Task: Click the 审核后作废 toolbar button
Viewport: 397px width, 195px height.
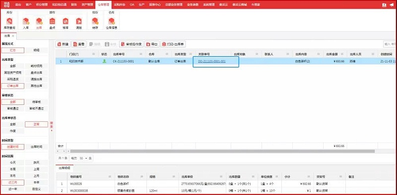Action: pos(132,44)
